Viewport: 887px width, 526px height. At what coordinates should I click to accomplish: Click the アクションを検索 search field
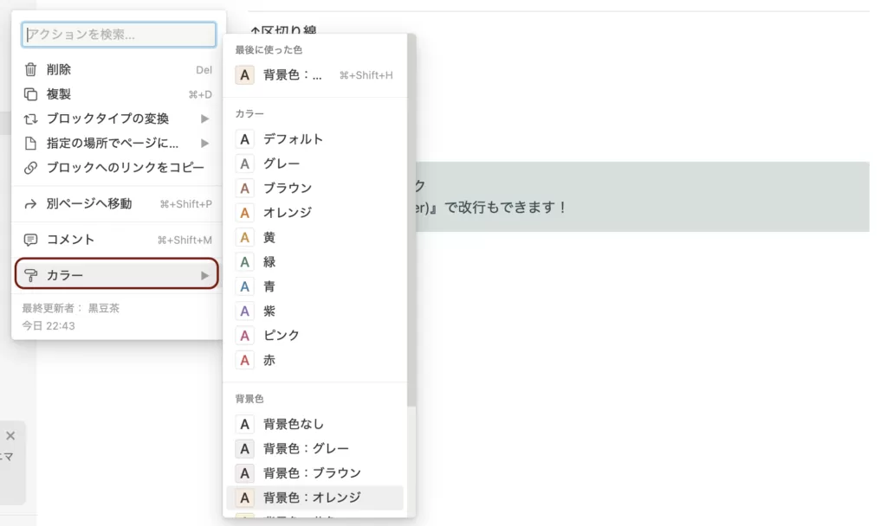click(x=119, y=35)
